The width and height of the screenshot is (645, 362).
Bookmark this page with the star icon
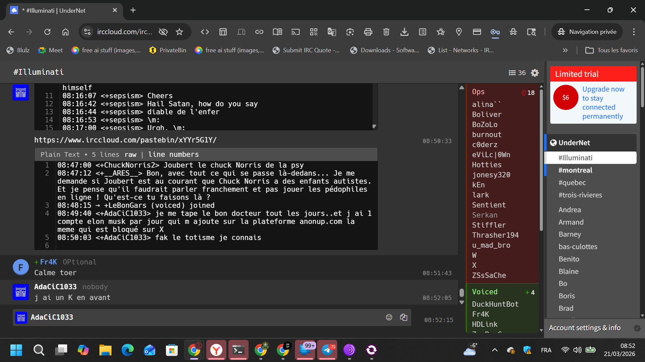pos(179,32)
